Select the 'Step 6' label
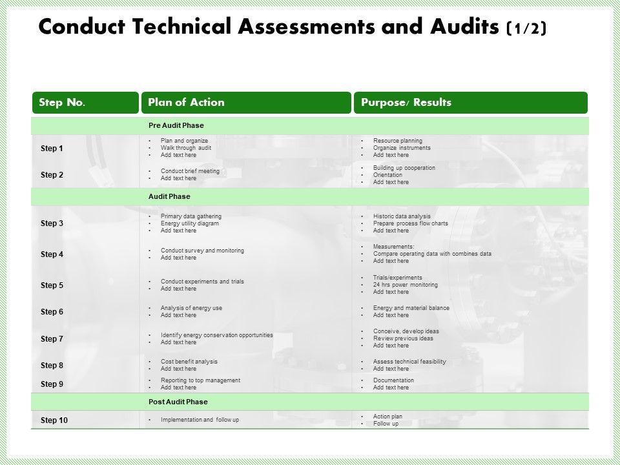 tap(52, 311)
